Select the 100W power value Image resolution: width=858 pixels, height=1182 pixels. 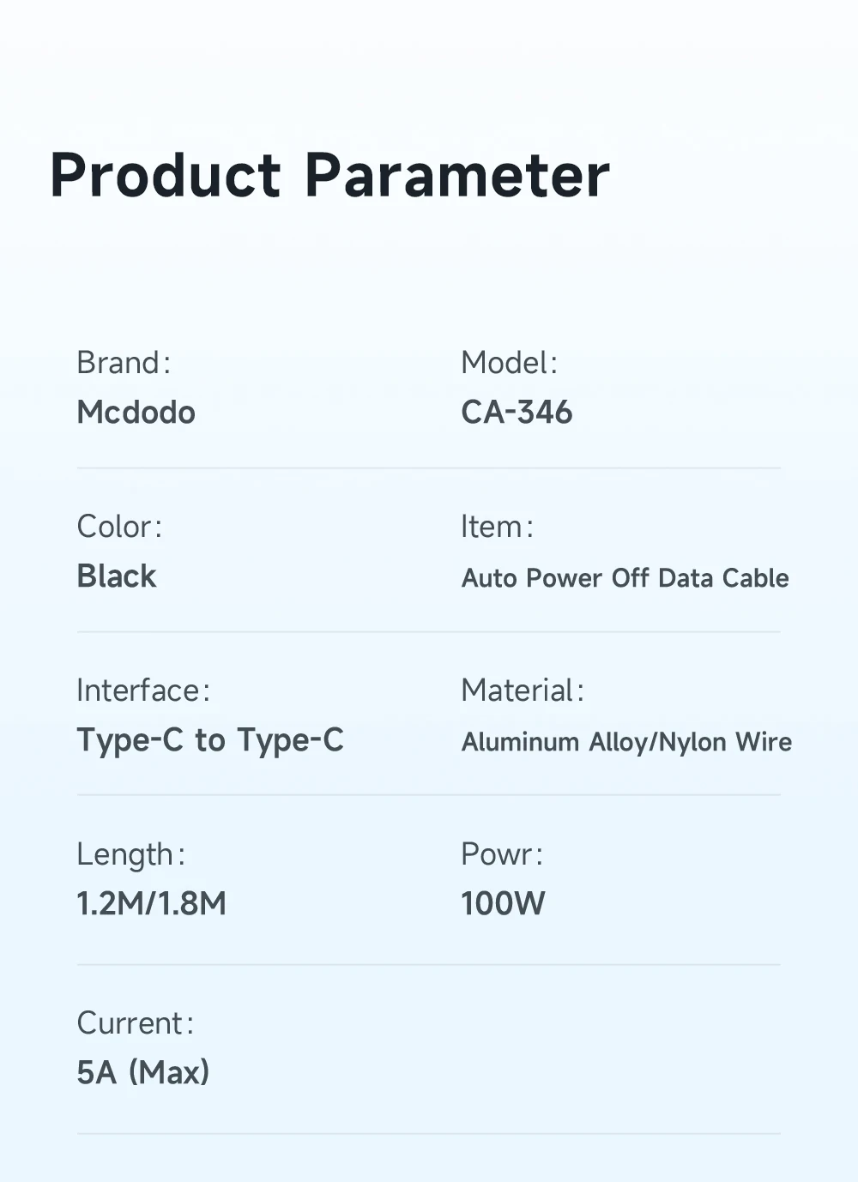(503, 904)
